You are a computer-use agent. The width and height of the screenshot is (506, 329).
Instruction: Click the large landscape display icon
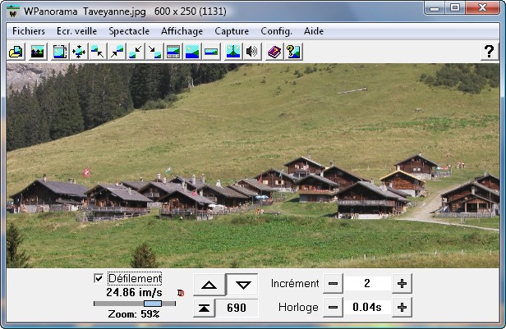click(192, 52)
